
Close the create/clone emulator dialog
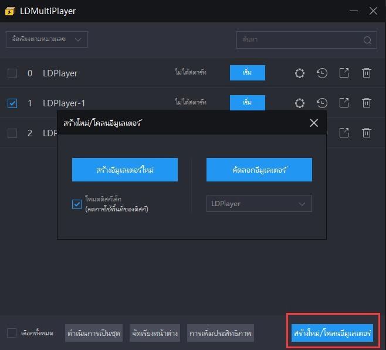click(x=314, y=123)
